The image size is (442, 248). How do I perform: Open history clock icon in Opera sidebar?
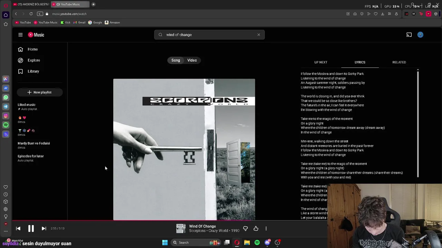click(6, 194)
